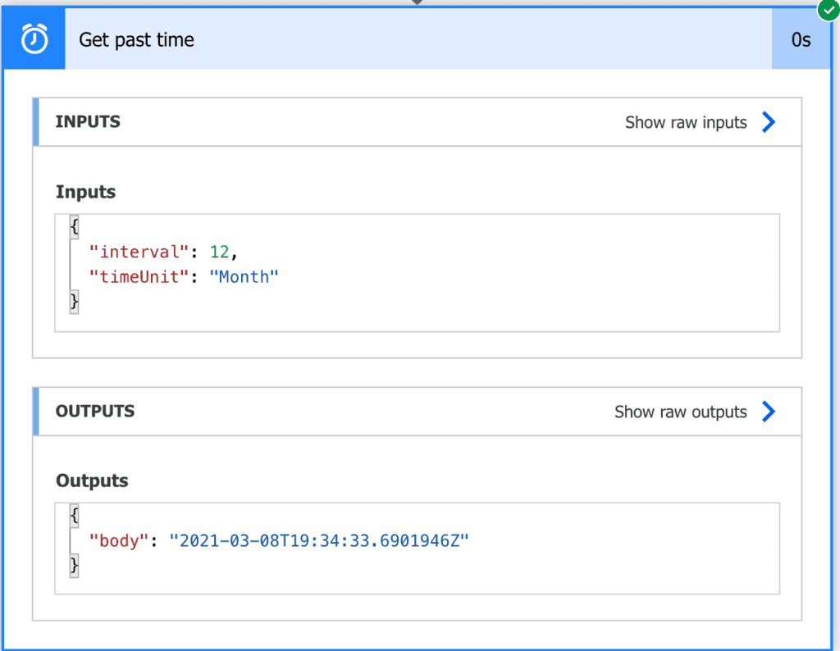Click the 0s duration indicator

[x=801, y=39]
